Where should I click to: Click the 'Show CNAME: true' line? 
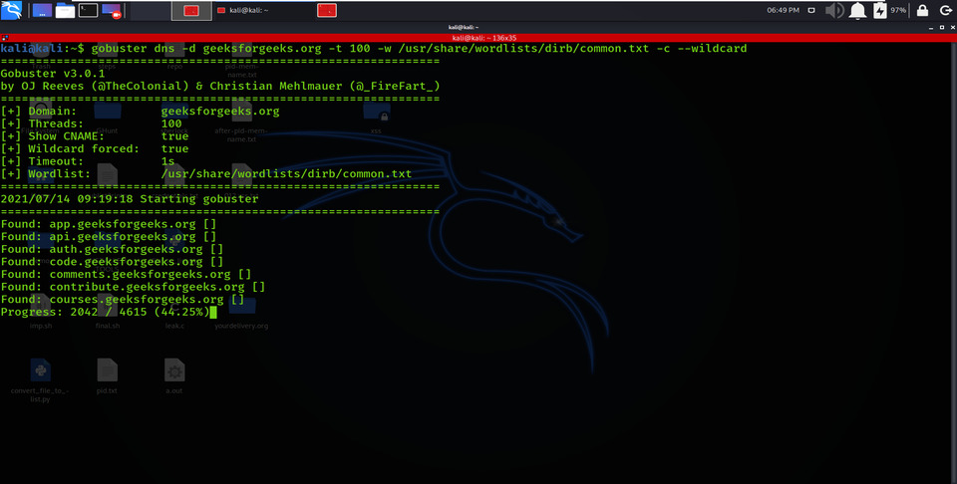click(x=95, y=135)
